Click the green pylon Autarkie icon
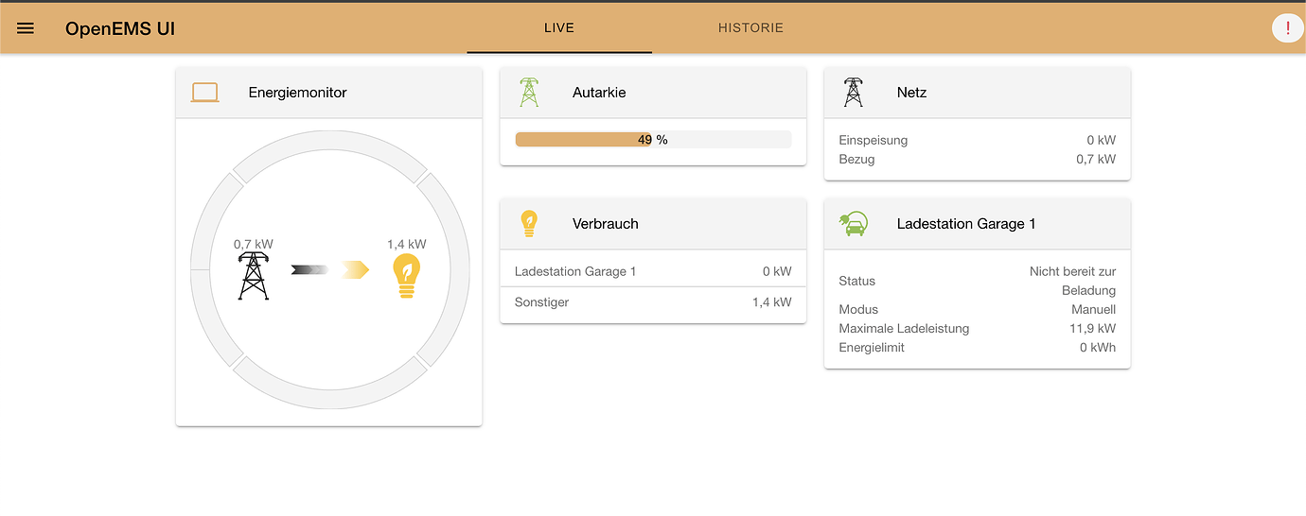Viewport: 1306px width, 516px height. [x=529, y=93]
